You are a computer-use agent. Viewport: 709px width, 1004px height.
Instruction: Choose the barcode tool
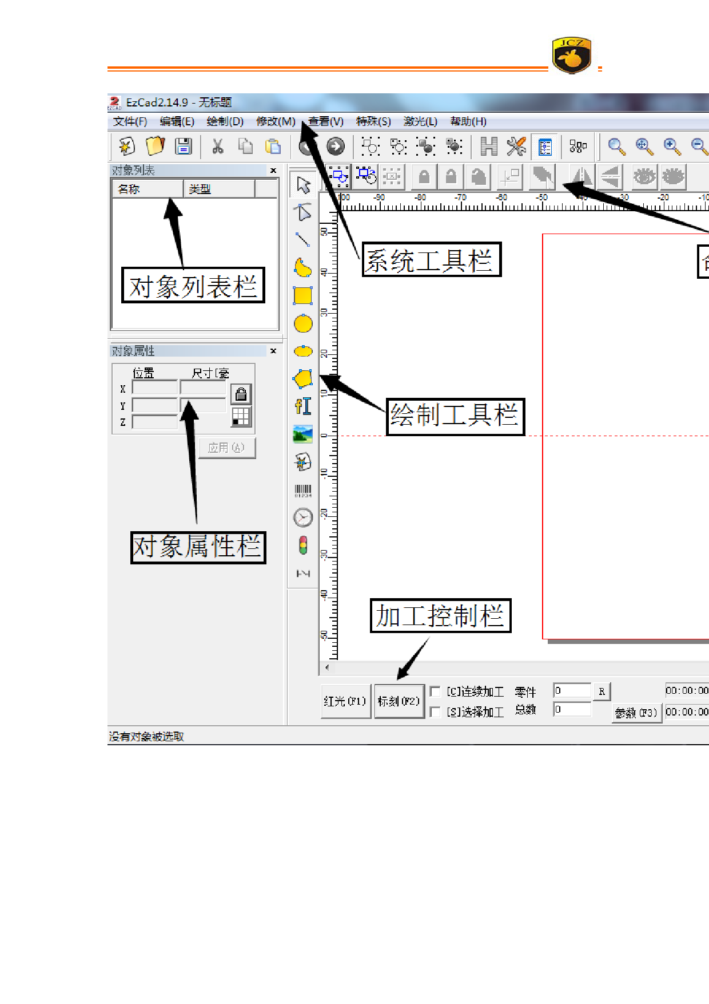pyautogui.click(x=302, y=491)
